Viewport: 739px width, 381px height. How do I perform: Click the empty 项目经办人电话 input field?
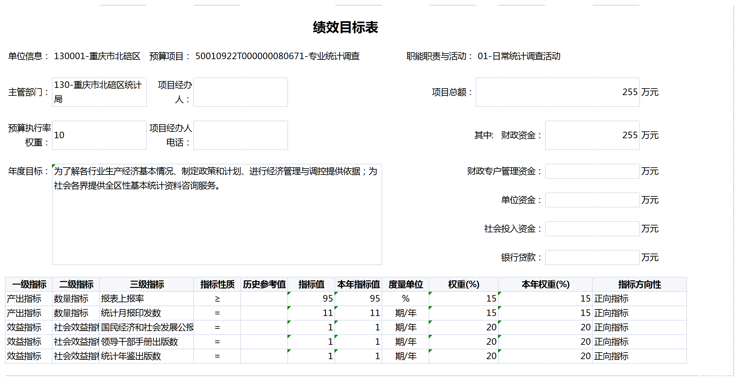point(241,135)
